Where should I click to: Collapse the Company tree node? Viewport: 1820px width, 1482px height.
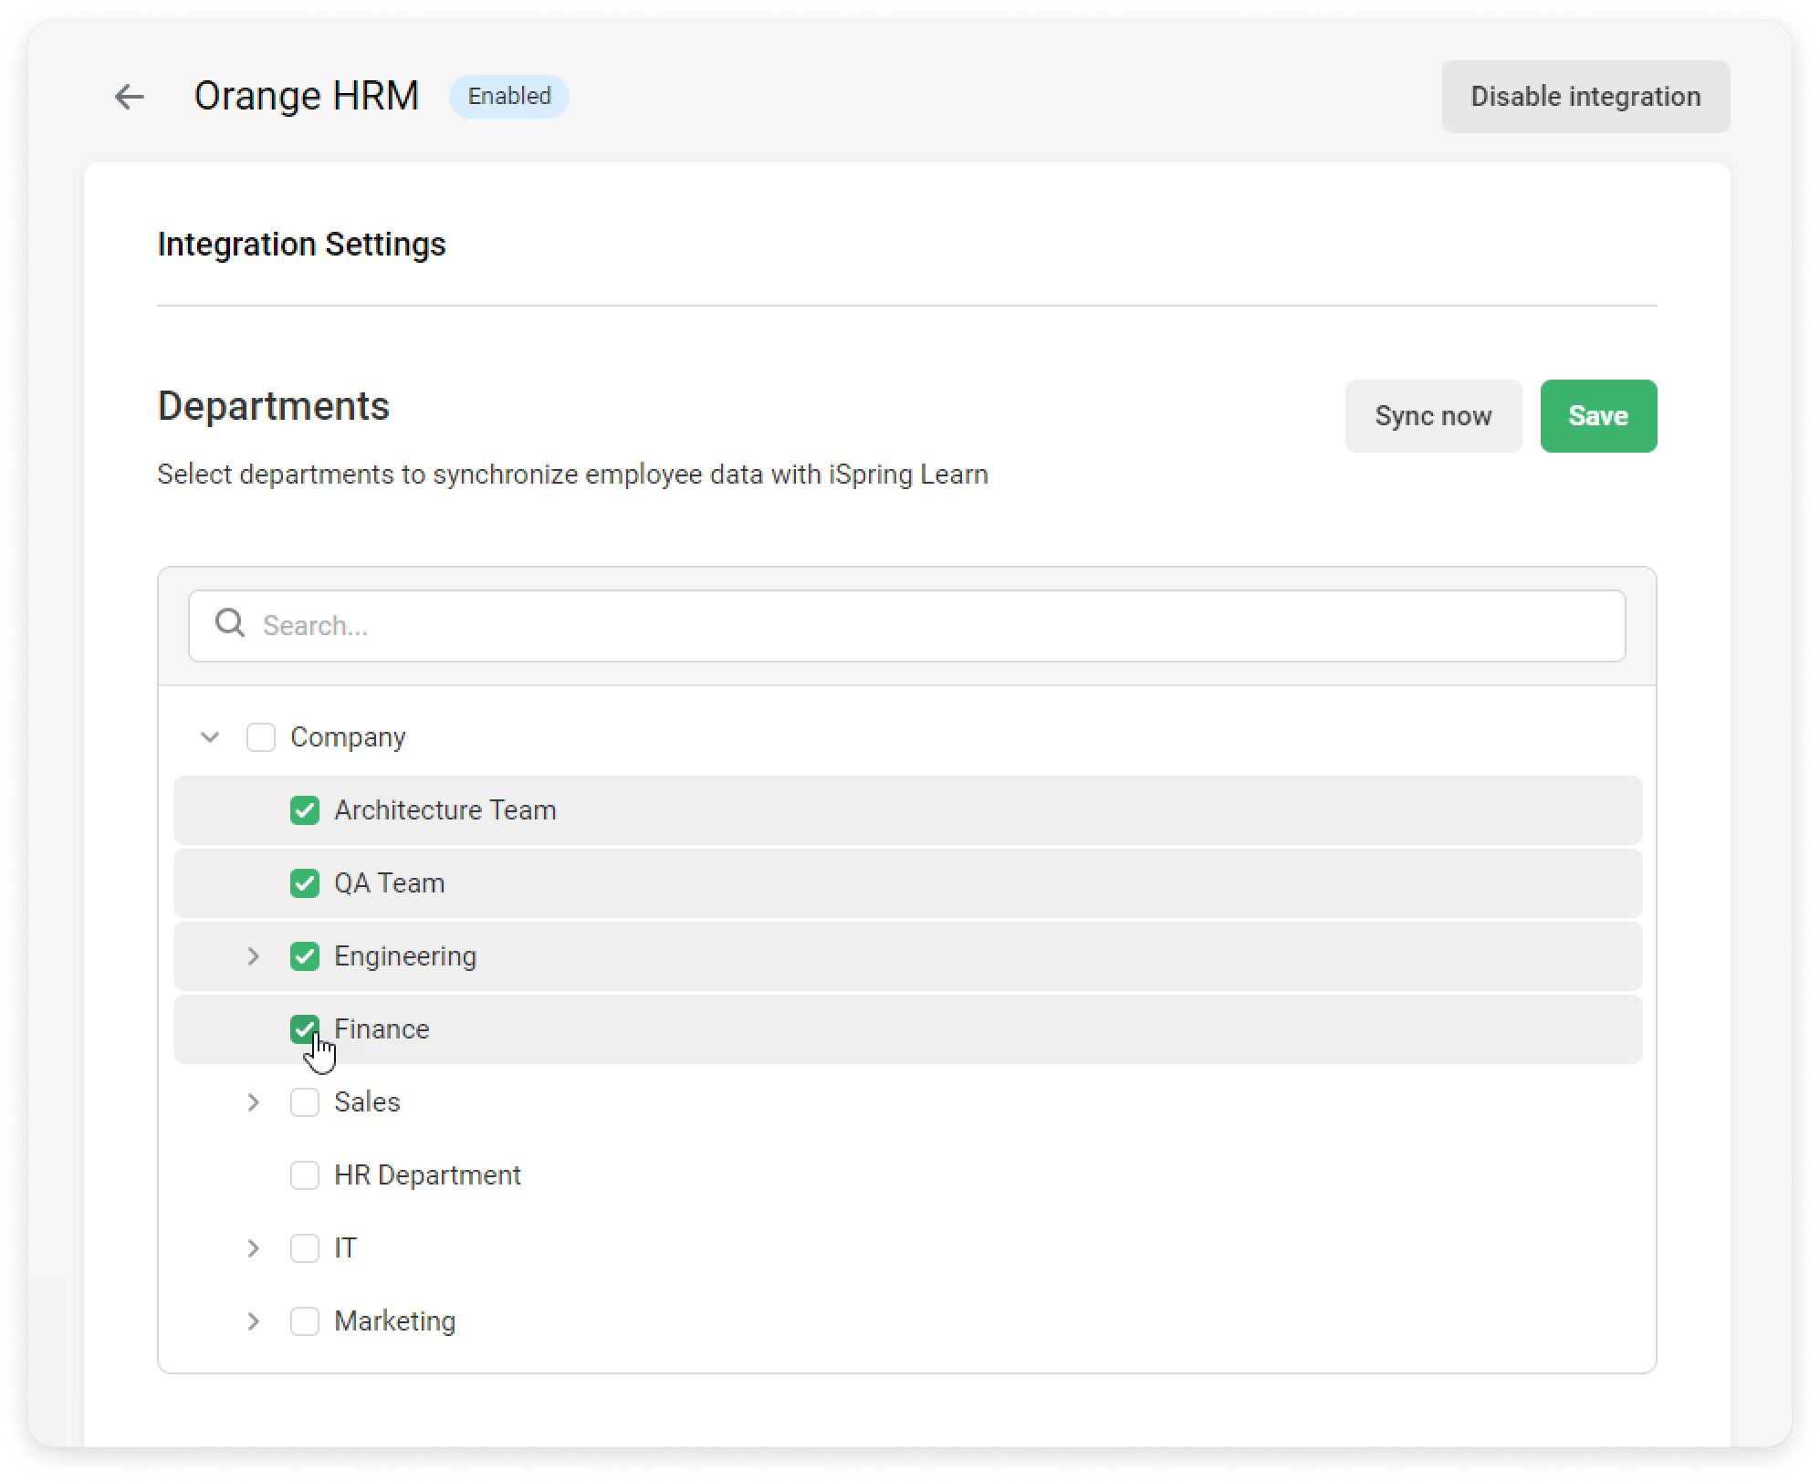[x=210, y=736]
